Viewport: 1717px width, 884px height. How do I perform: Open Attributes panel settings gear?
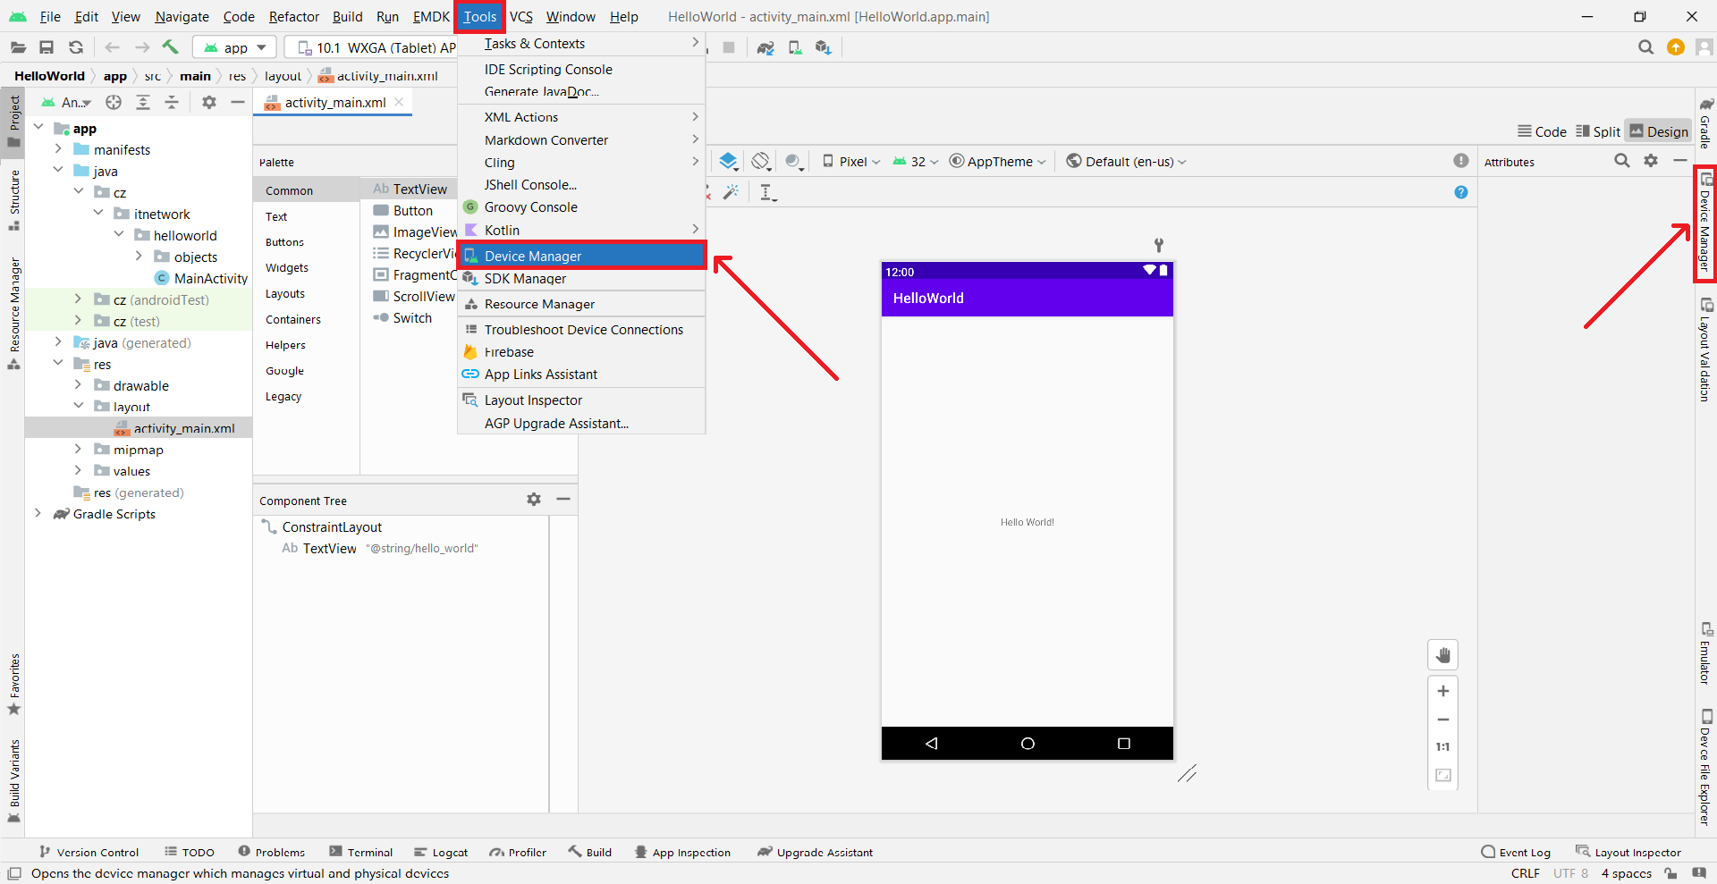pyautogui.click(x=1651, y=161)
